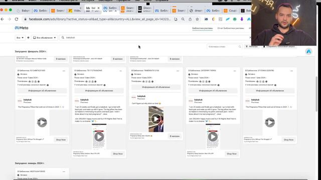The width and height of the screenshot is (321, 180).
Task: Expand the Все объявления category dropdown
Action: 45,37
